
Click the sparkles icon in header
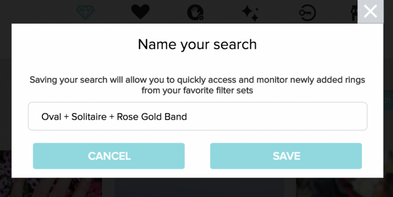coord(250,13)
